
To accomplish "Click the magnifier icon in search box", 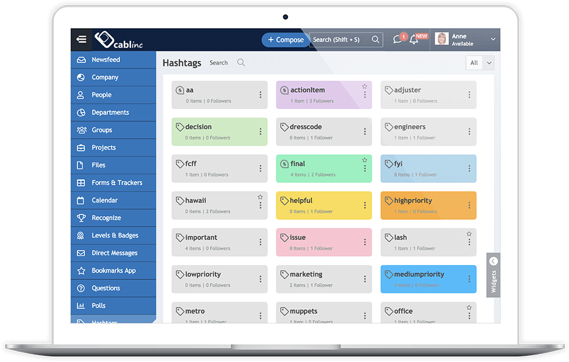I will (376, 40).
